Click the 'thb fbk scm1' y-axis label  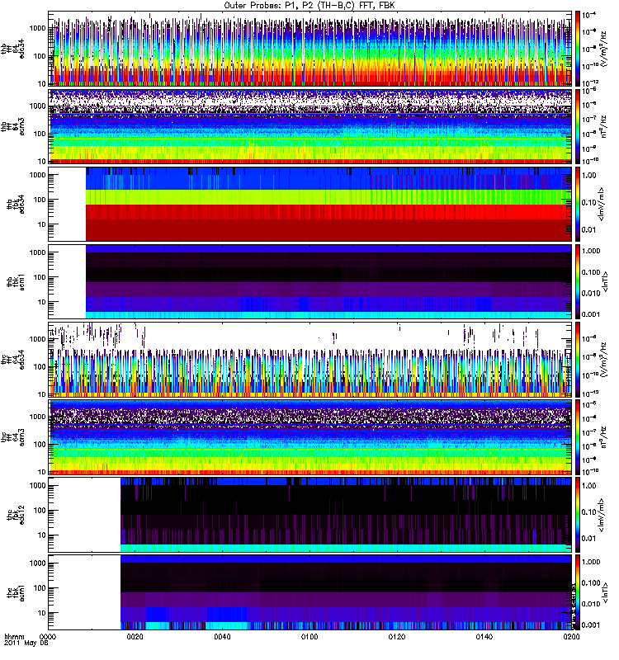(x=16, y=281)
